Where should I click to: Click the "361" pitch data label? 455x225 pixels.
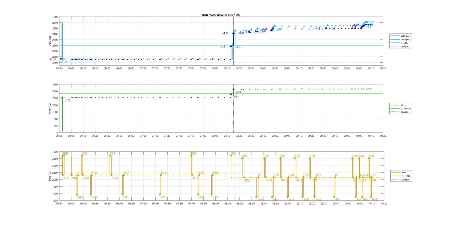click(236, 97)
